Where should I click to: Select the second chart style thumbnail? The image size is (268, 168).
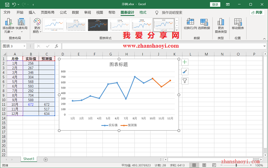[x=76, y=25]
